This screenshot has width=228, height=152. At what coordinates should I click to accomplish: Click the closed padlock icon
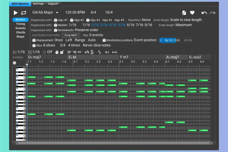57,52
